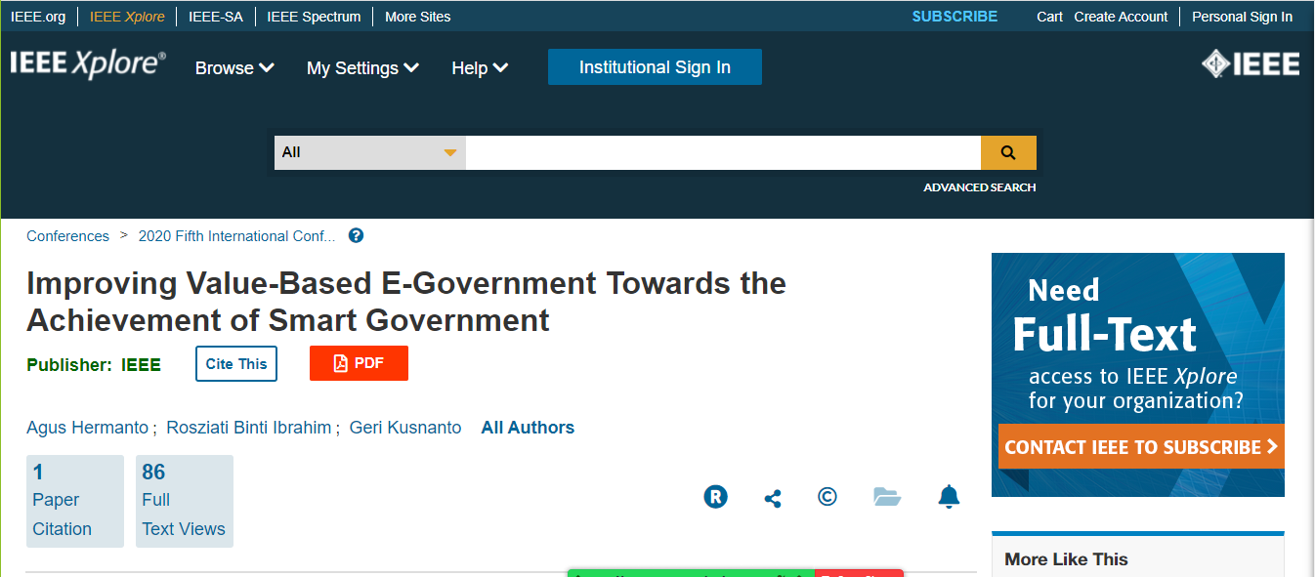Click the alerts bell icon
The width and height of the screenshot is (1315, 577).
pyautogui.click(x=949, y=497)
